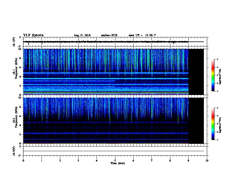233x180 pixels.
Task: Click the ch.1 spectrogram 6 kHz tick label
Action: coord(20,67)
